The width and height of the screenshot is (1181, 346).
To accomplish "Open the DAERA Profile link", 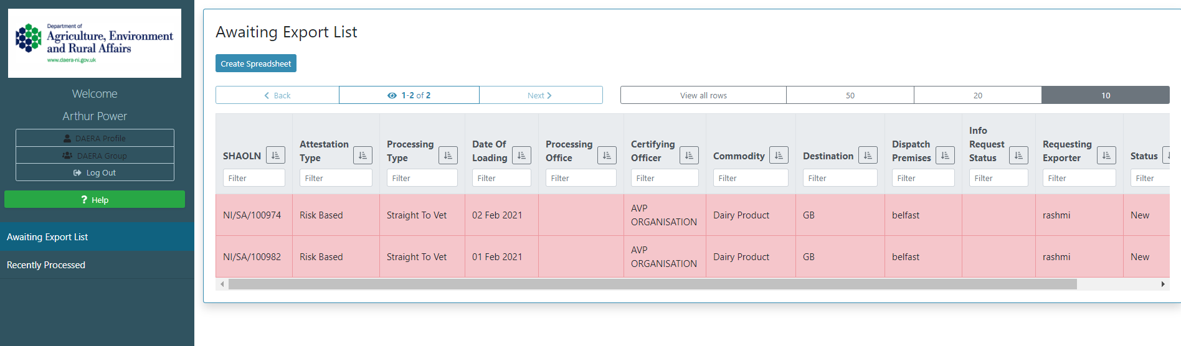I will [x=95, y=138].
